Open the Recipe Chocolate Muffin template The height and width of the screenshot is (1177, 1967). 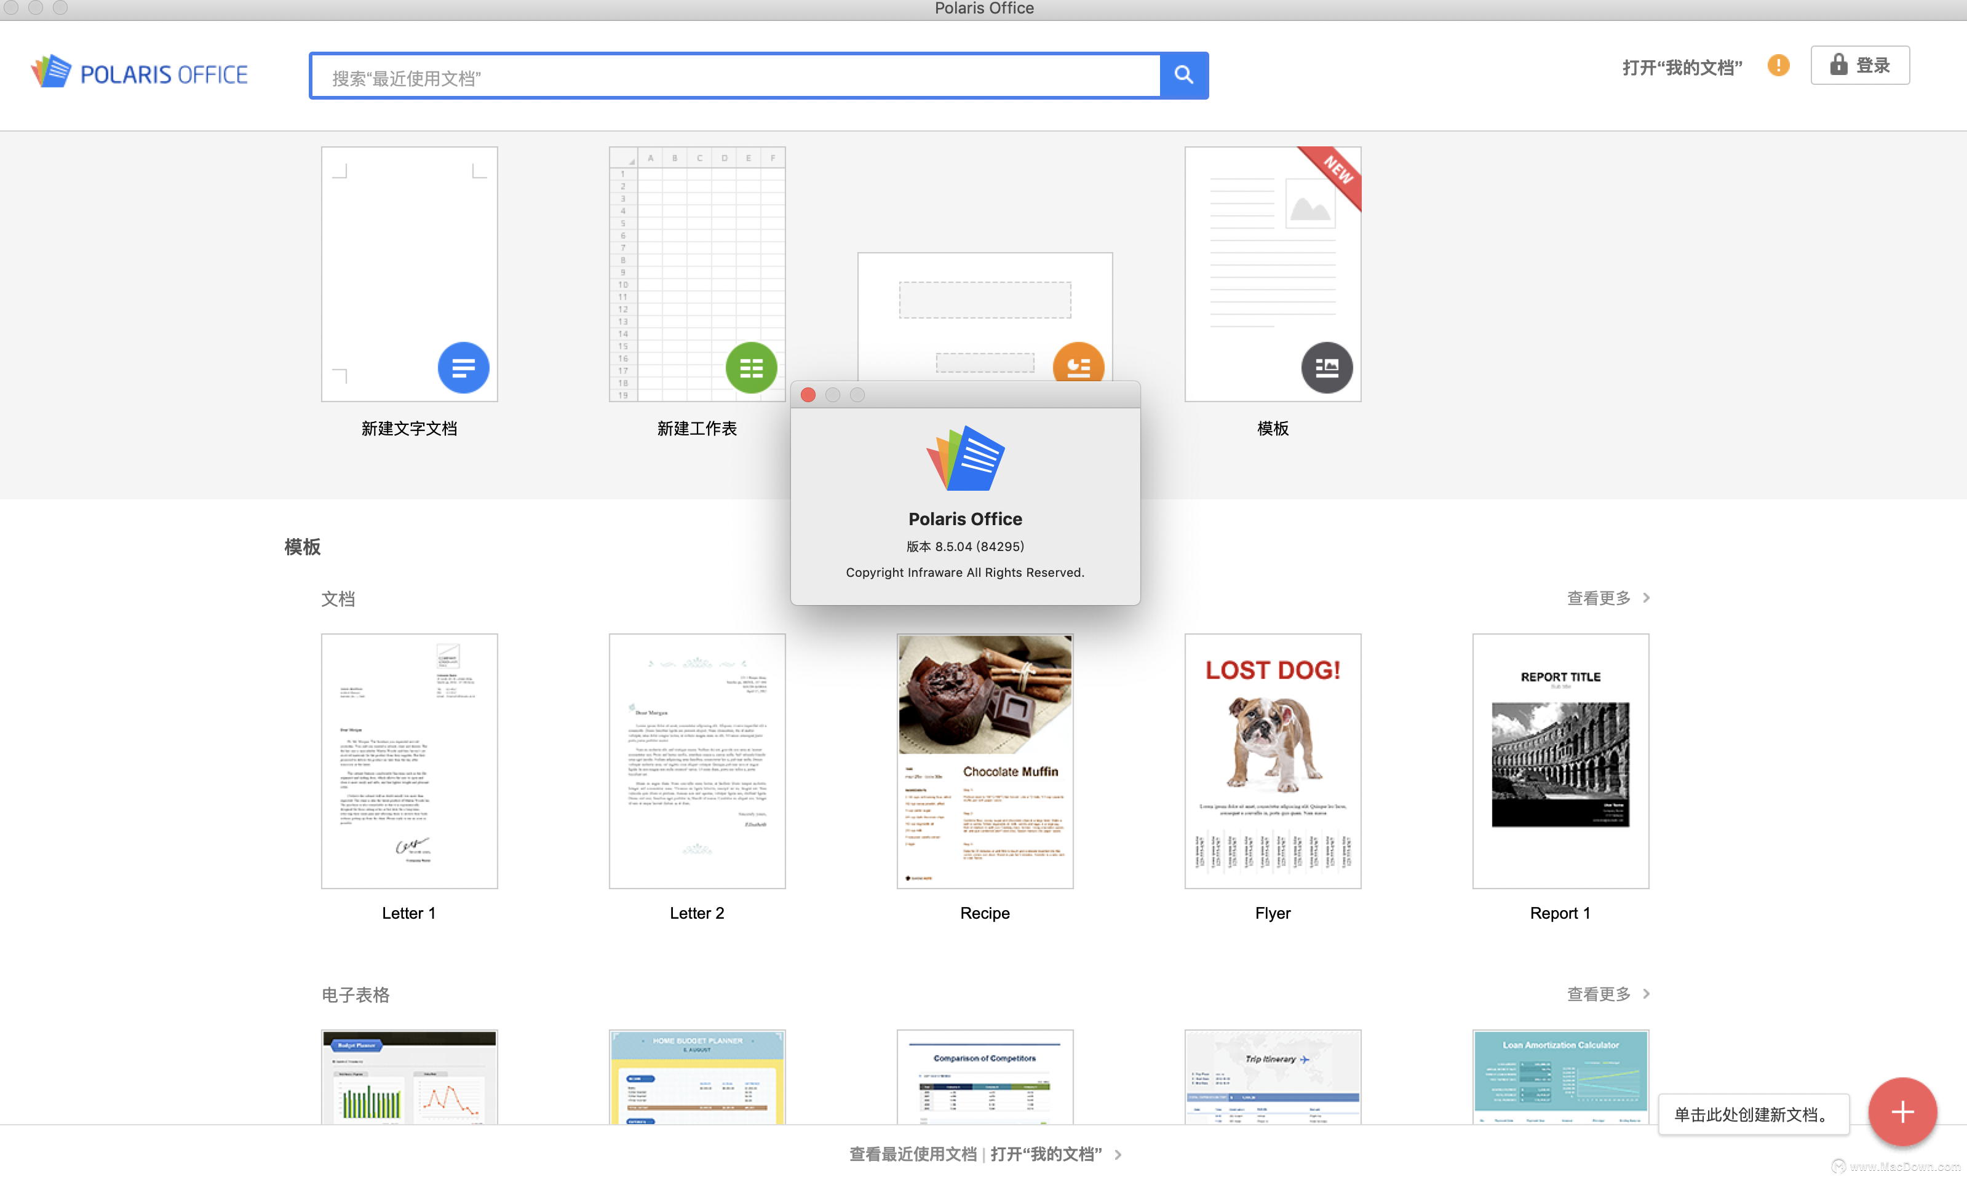pyautogui.click(x=985, y=761)
